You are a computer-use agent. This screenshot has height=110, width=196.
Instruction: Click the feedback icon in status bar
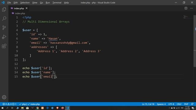[x=192, y=104]
